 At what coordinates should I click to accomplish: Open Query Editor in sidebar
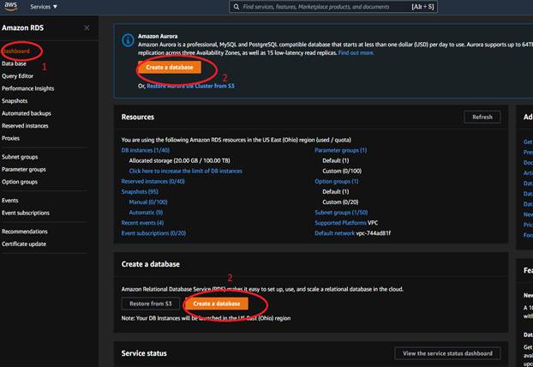[18, 76]
